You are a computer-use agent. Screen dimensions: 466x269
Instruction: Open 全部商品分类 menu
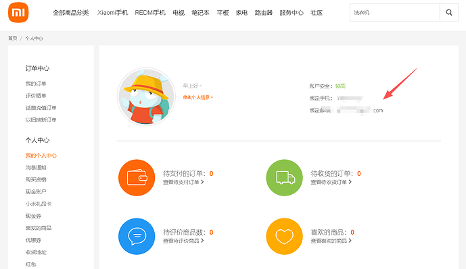pyautogui.click(x=71, y=13)
